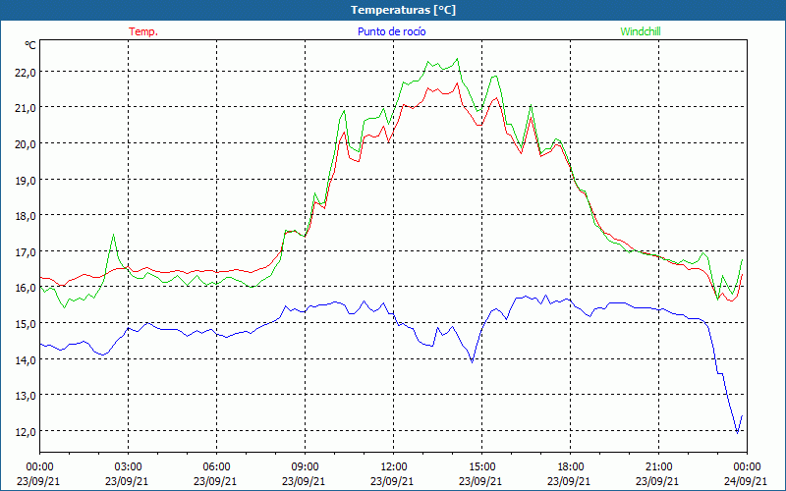Click the 03:00 time axis label
The height and width of the screenshot is (491, 786).
tap(129, 467)
